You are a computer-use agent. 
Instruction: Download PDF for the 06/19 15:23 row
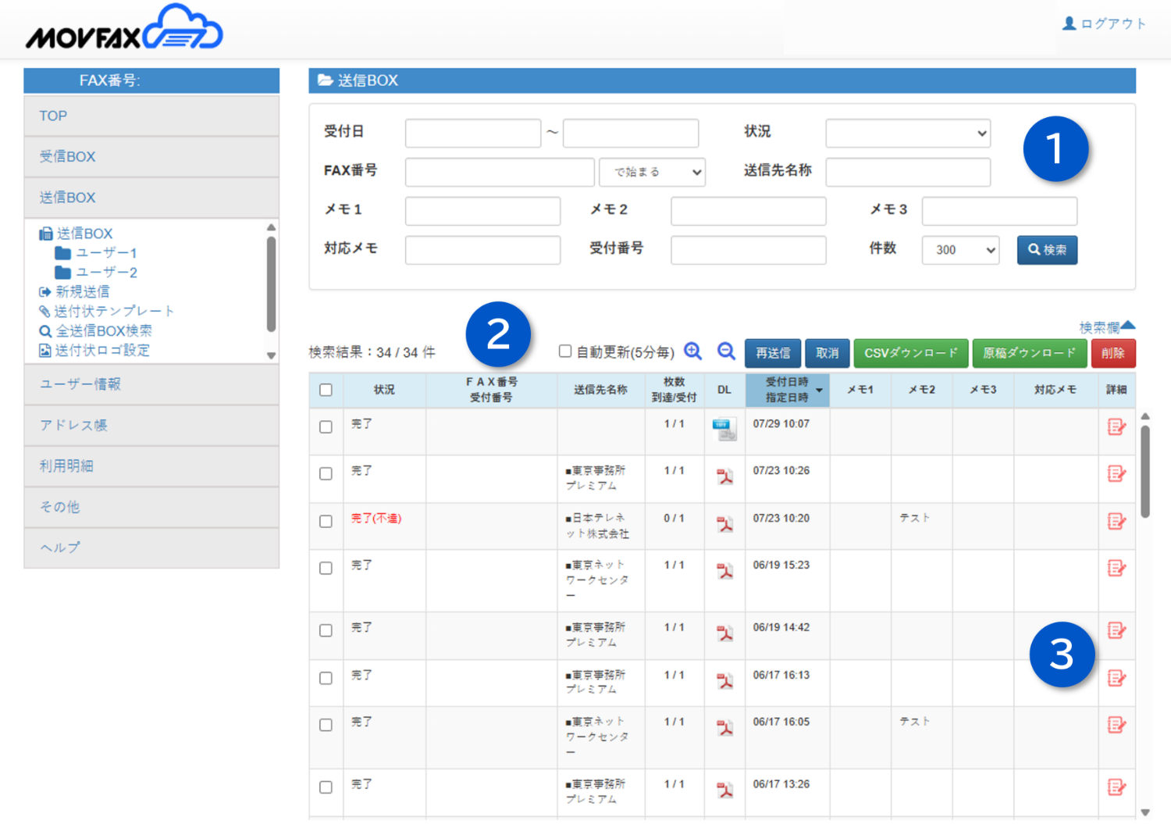pyautogui.click(x=725, y=571)
